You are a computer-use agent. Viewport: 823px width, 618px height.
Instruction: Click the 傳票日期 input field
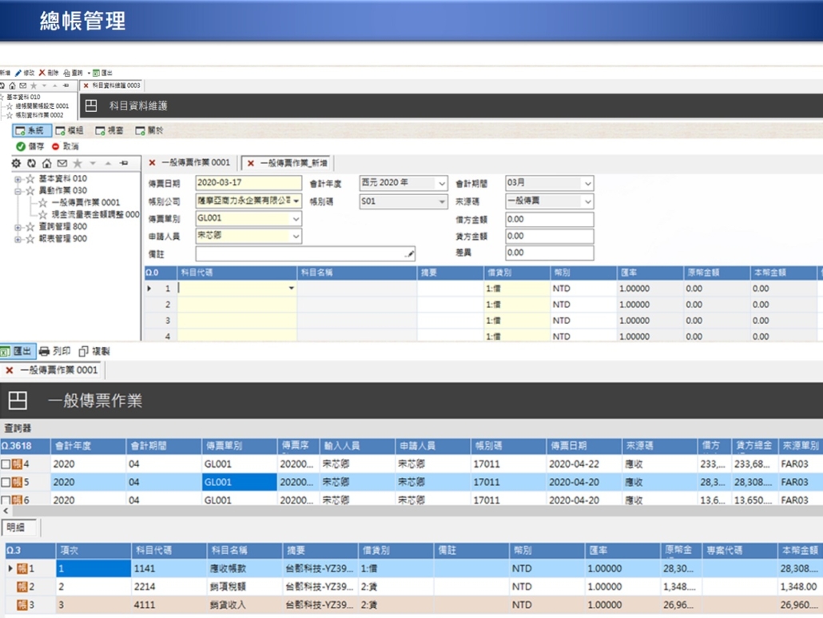click(x=248, y=183)
